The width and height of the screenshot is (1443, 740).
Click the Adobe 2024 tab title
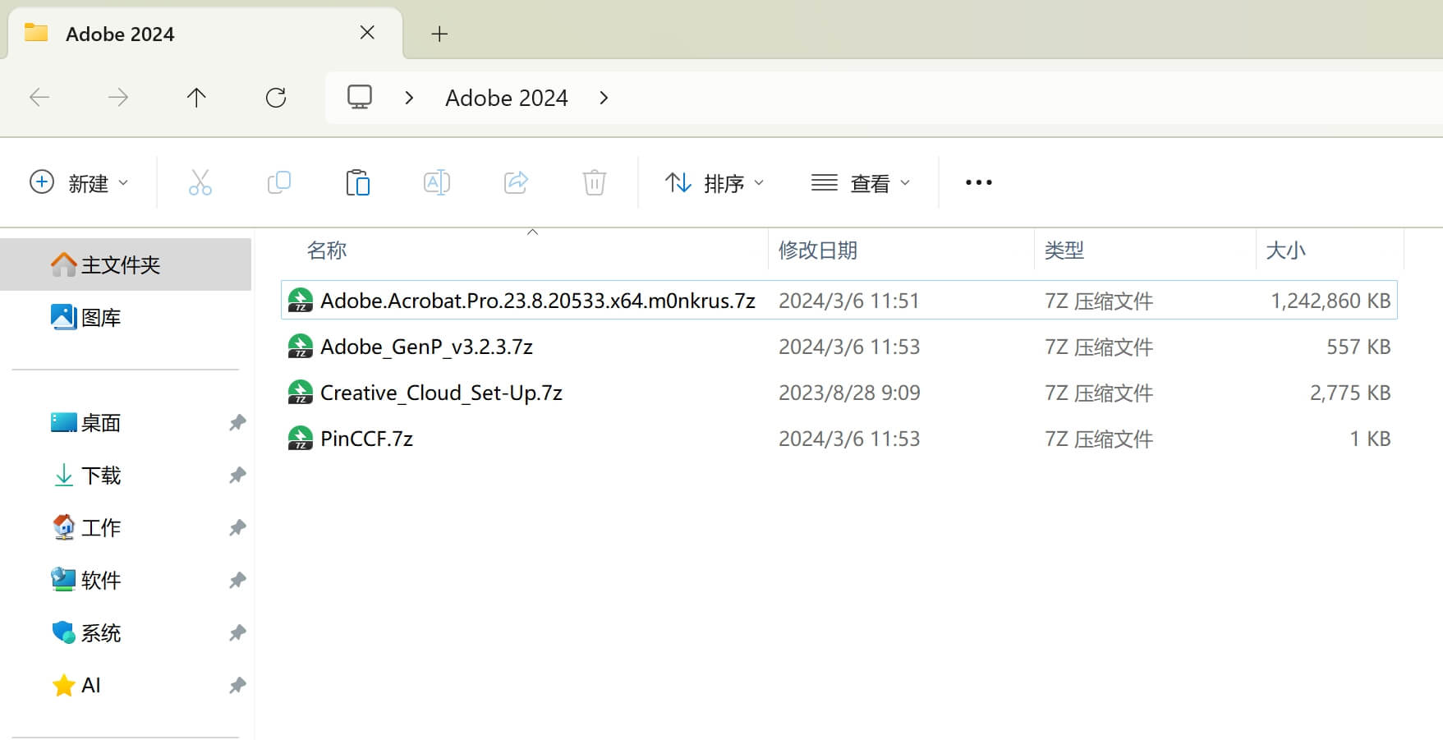[120, 34]
